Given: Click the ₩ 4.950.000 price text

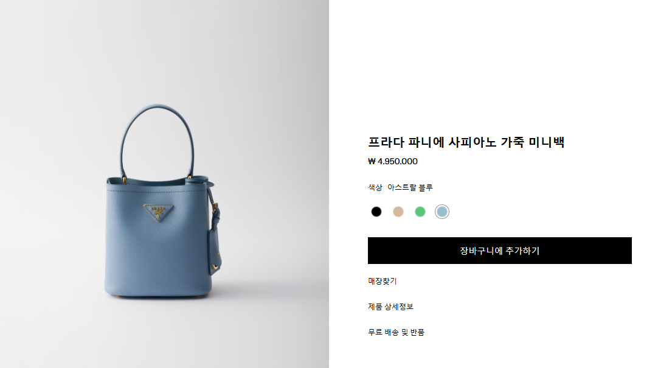Looking at the screenshot, I should click(x=393, y=161).
